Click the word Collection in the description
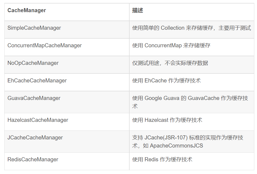Viewport: 257px width, 174px height. click(x=172, y=28)
